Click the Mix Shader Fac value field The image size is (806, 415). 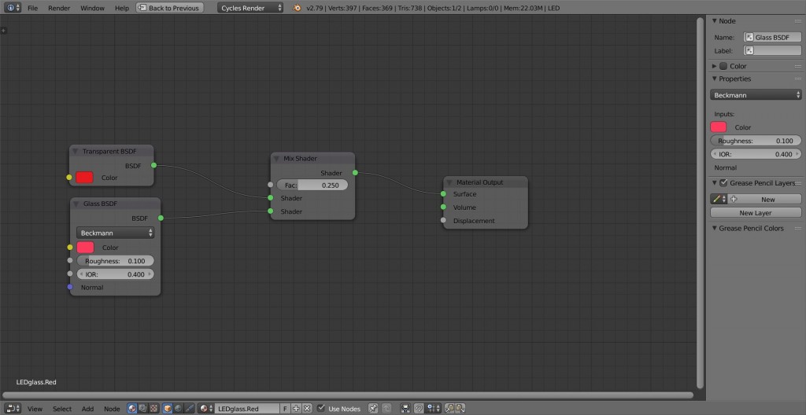(x=312, y=185)
